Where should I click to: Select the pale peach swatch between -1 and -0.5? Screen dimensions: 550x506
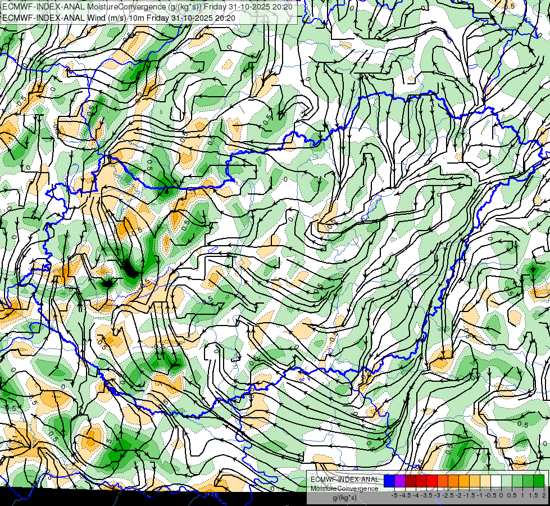(485, 481)
